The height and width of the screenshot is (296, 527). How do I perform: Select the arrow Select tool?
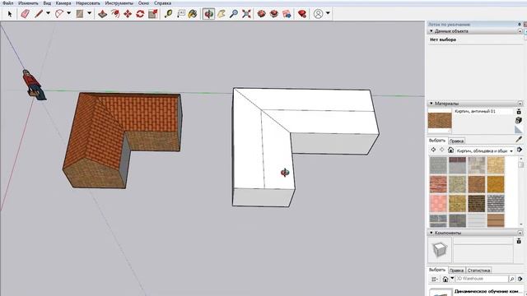(x=9, y=14)
